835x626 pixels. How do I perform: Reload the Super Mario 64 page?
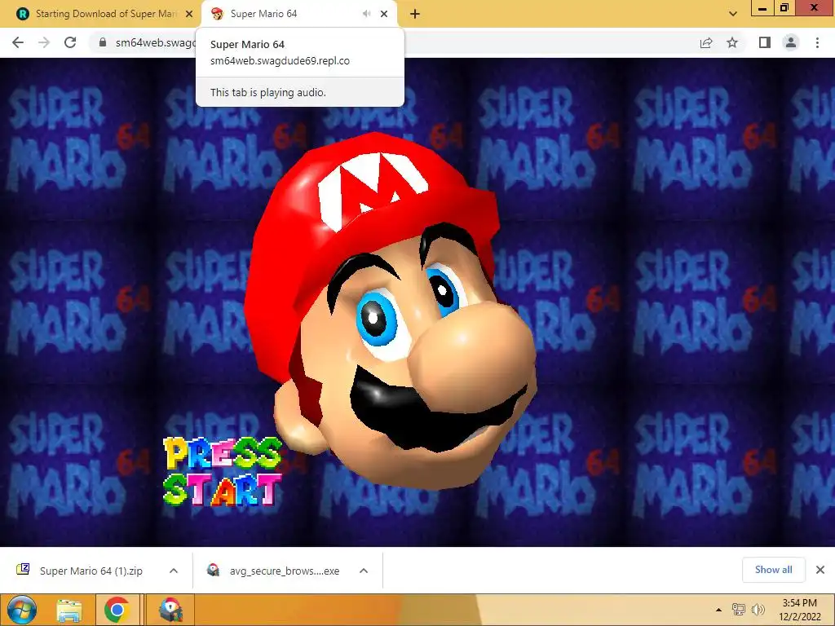[70, 42]
